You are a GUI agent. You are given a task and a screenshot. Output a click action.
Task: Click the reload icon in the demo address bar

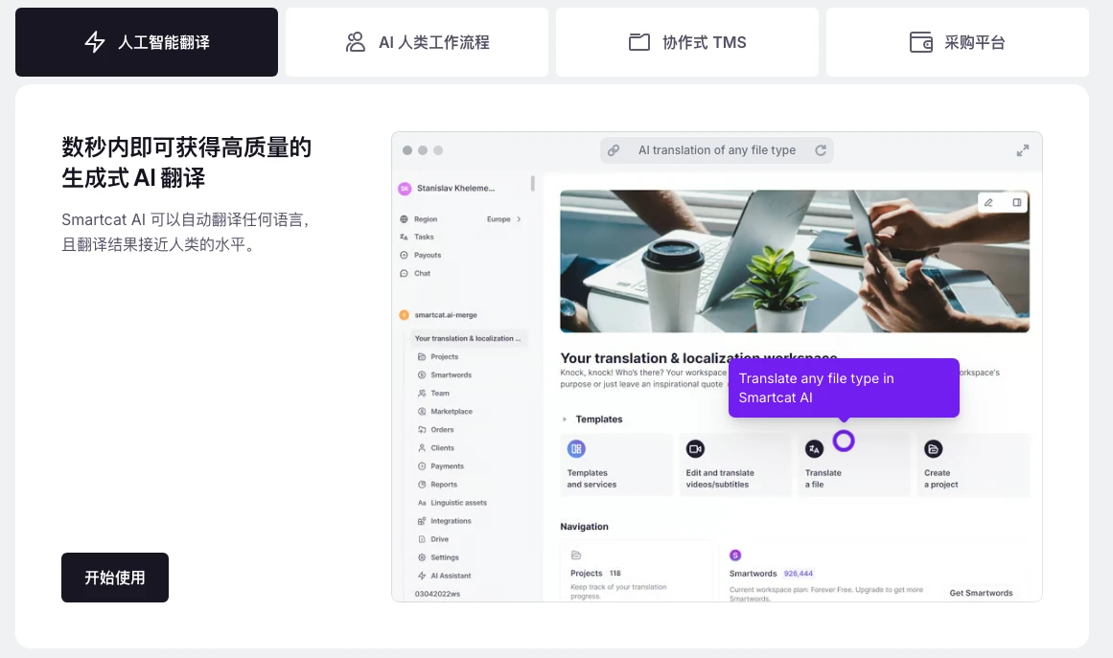(821, 150)
